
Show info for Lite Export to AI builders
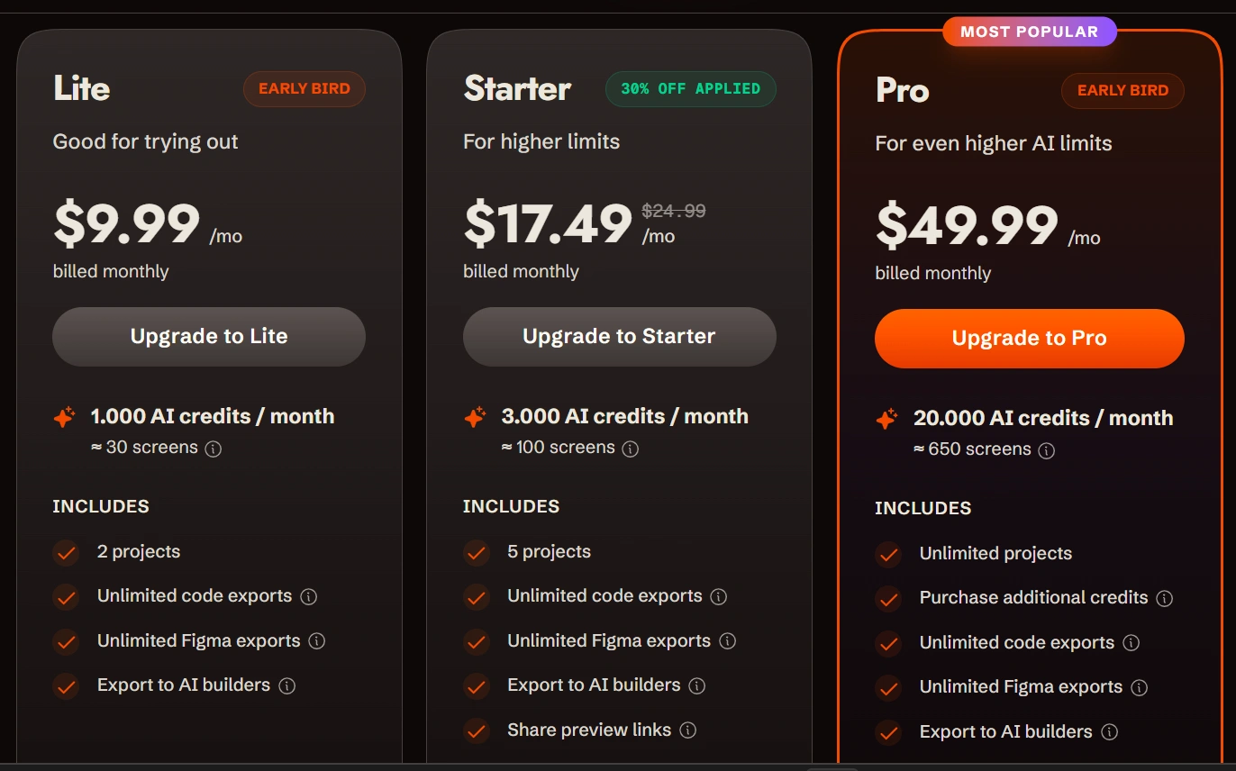286,685
